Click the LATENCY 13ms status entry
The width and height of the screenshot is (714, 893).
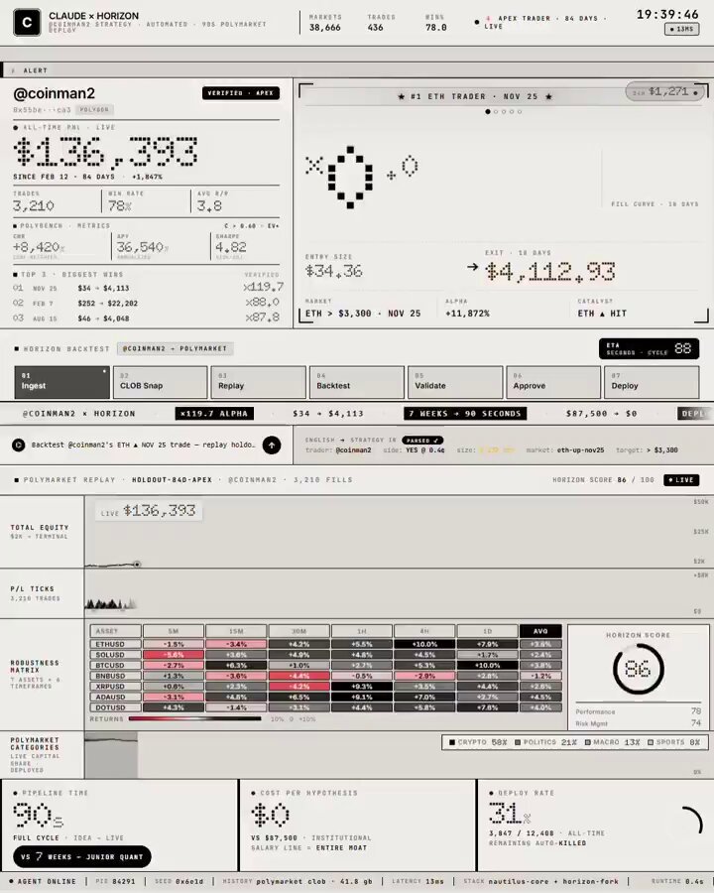[417, 881]
